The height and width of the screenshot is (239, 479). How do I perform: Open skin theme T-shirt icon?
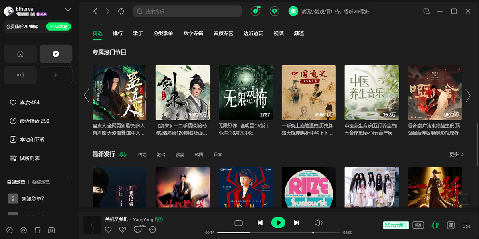[x=38, y=230]
